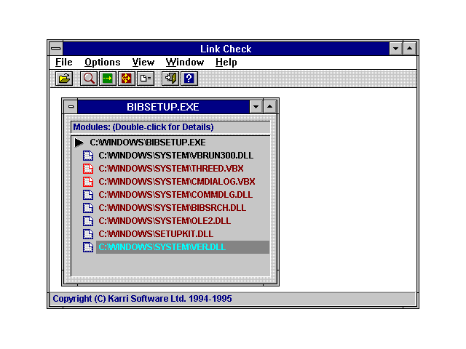Click the red file icon beside CMDIALOG.VBX
This screenshot has width=466, height=349.
tap(87, 182)
